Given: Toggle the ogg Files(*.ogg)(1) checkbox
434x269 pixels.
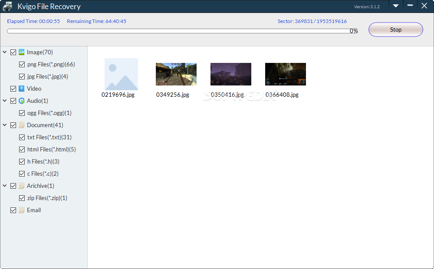Looking at the screenshot, I should click(22, 113).
